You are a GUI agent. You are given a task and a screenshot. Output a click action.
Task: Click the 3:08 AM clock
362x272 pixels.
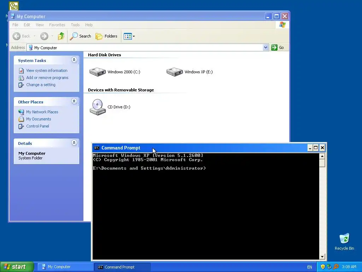coord(349,267)
